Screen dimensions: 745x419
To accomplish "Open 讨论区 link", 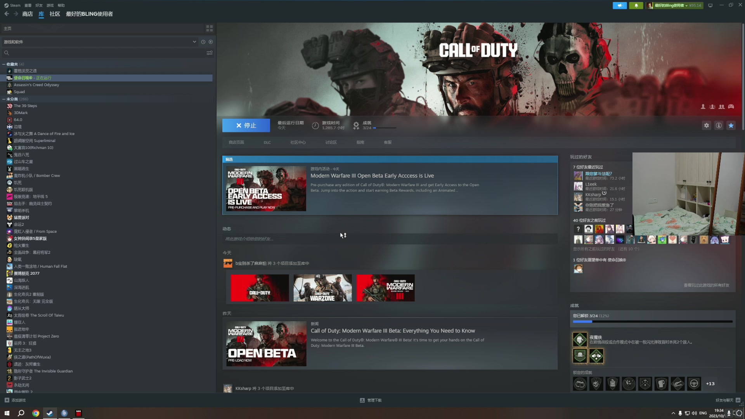I will tap(331, 142).
